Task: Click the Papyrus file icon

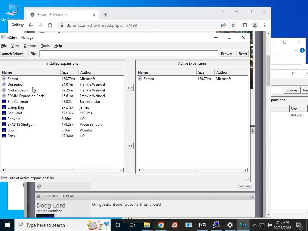Action: [x=4, y=119]
